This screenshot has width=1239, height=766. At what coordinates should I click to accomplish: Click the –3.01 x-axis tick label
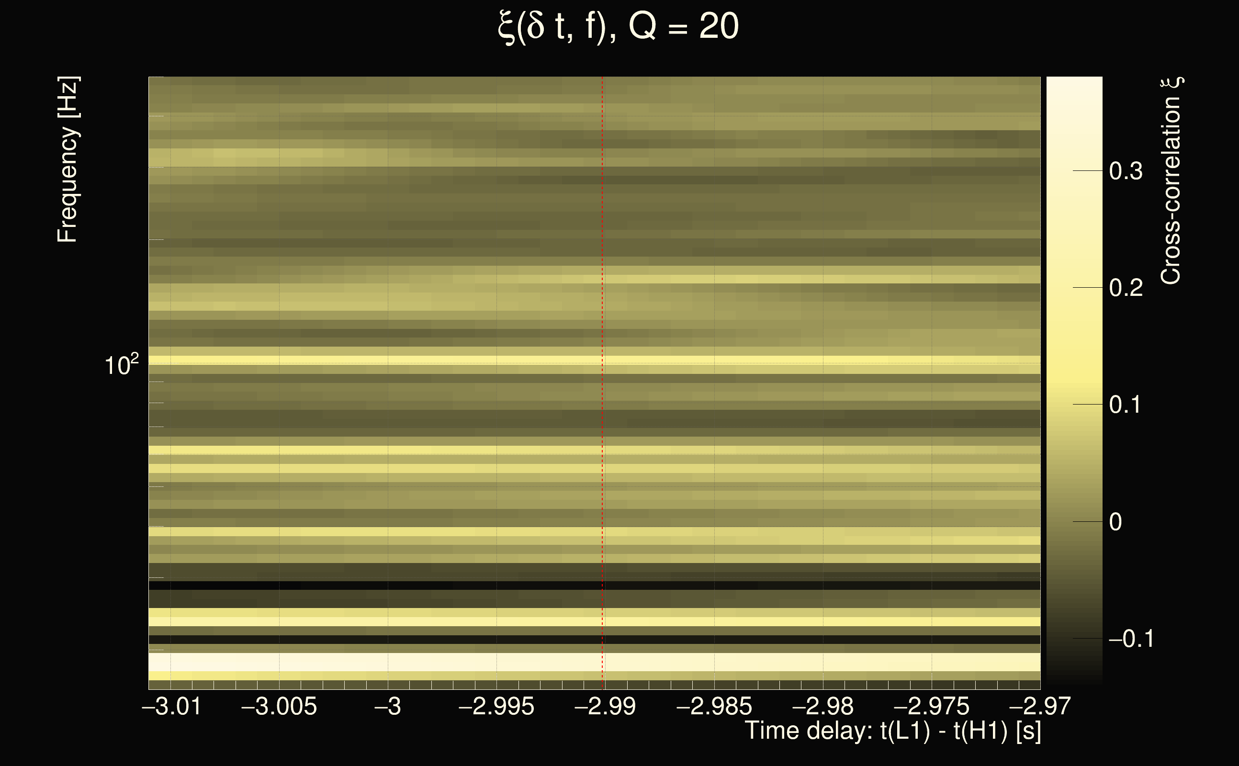coord(172,706)
